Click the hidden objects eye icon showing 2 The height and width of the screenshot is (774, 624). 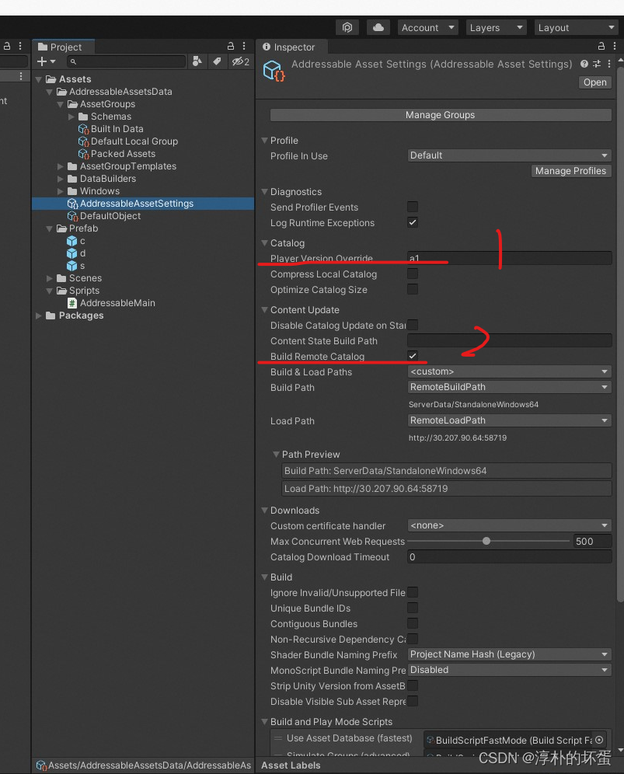click(x=236, y=61)
